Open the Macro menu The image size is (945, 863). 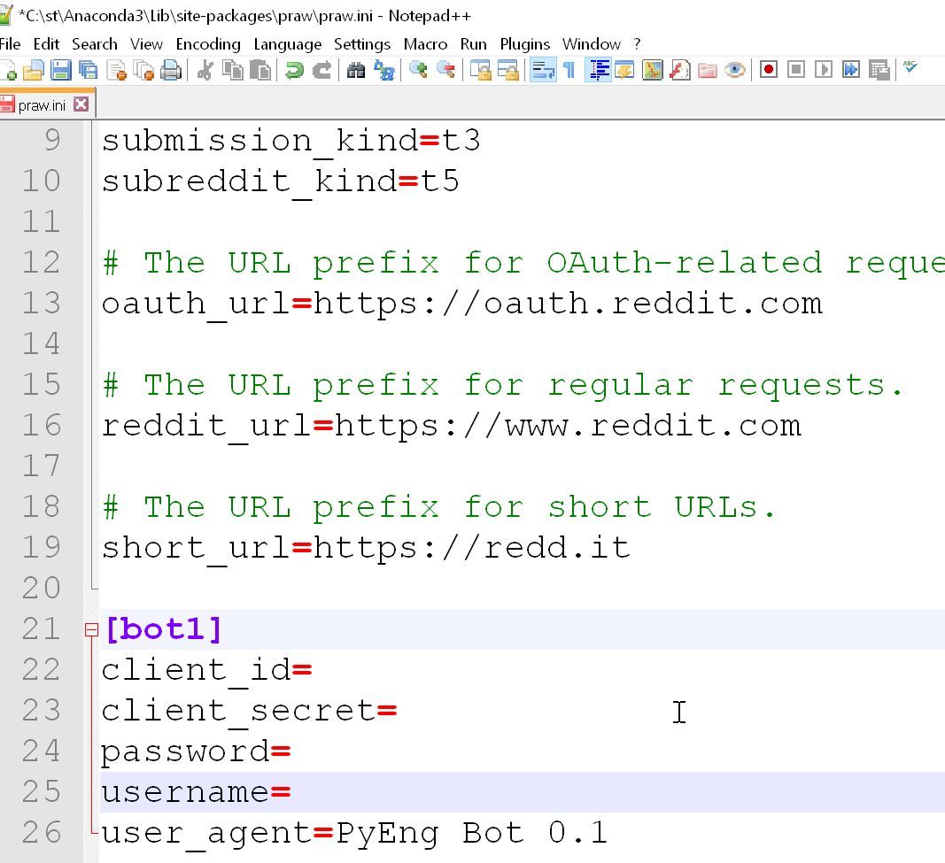tap(425, 43)
